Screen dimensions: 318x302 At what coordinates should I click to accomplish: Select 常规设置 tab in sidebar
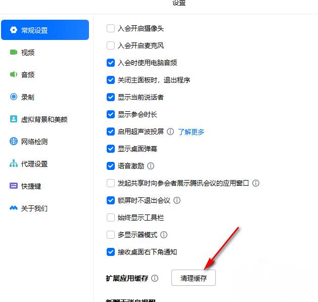pos(45,30)
